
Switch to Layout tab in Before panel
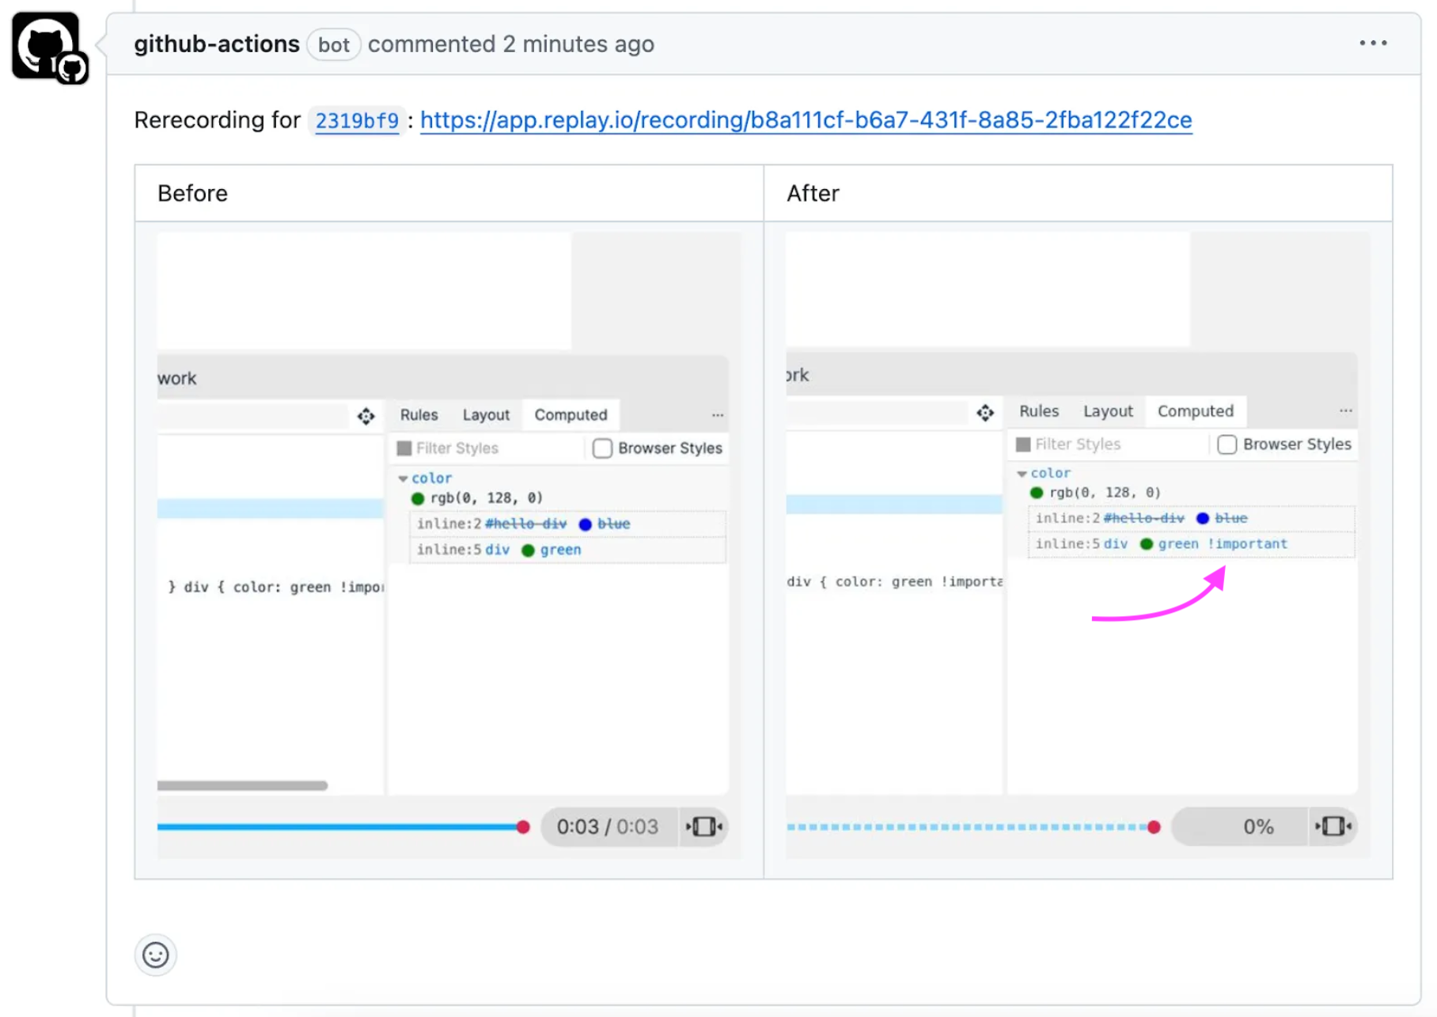(486, 415)
